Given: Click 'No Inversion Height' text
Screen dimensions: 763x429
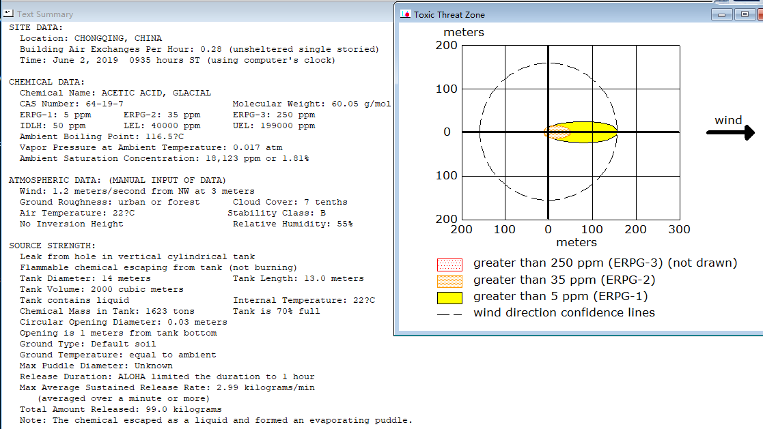Looking at the screenshot, I should (72, 224).
